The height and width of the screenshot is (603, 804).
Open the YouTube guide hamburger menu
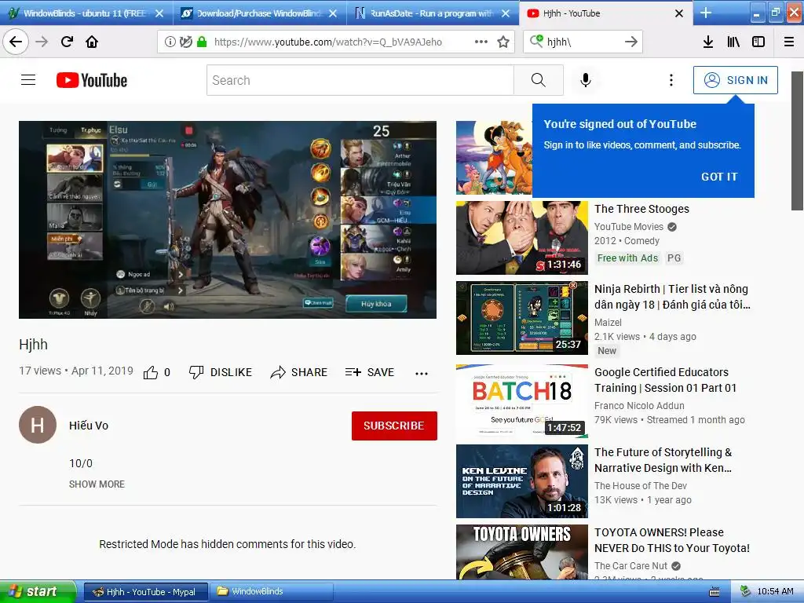point(28,80)
